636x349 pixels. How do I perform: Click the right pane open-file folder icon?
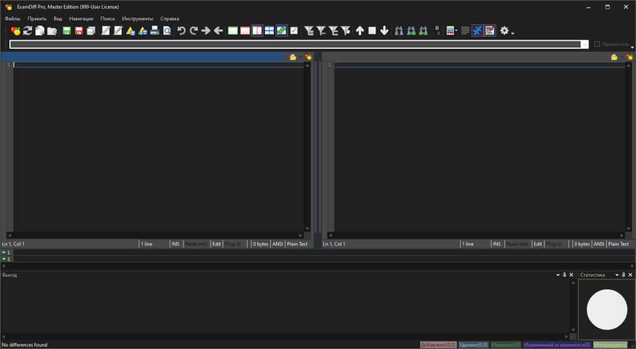click(614, 57)
